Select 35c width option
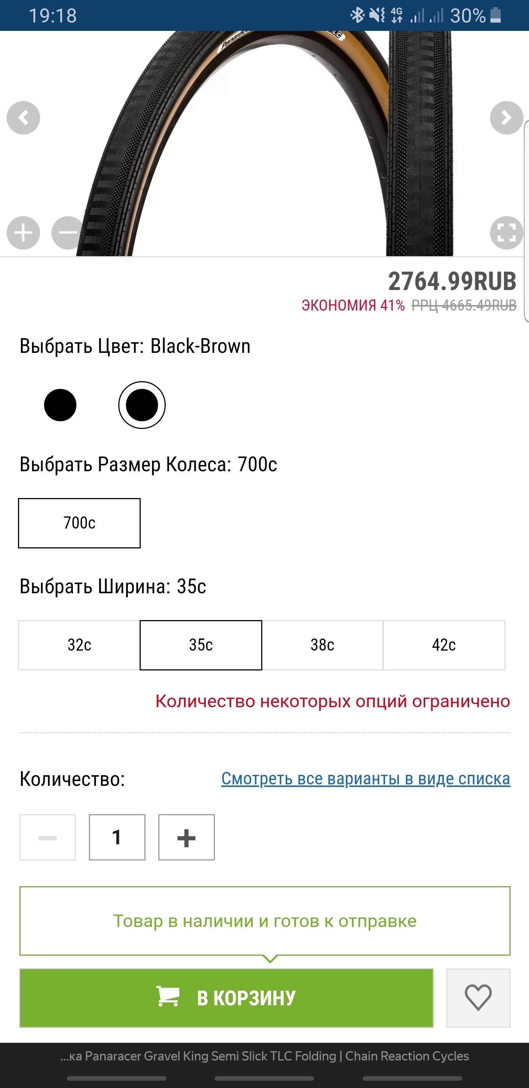The image size is (529, 1088). coord(201,645)
